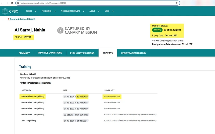Bookmark this page with the star icon
Viewport: 215px width, 134px height.
(177, 3)
